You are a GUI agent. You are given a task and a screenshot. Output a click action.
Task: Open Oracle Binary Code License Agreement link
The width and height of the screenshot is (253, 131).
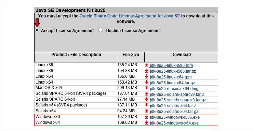pos(130,16)
